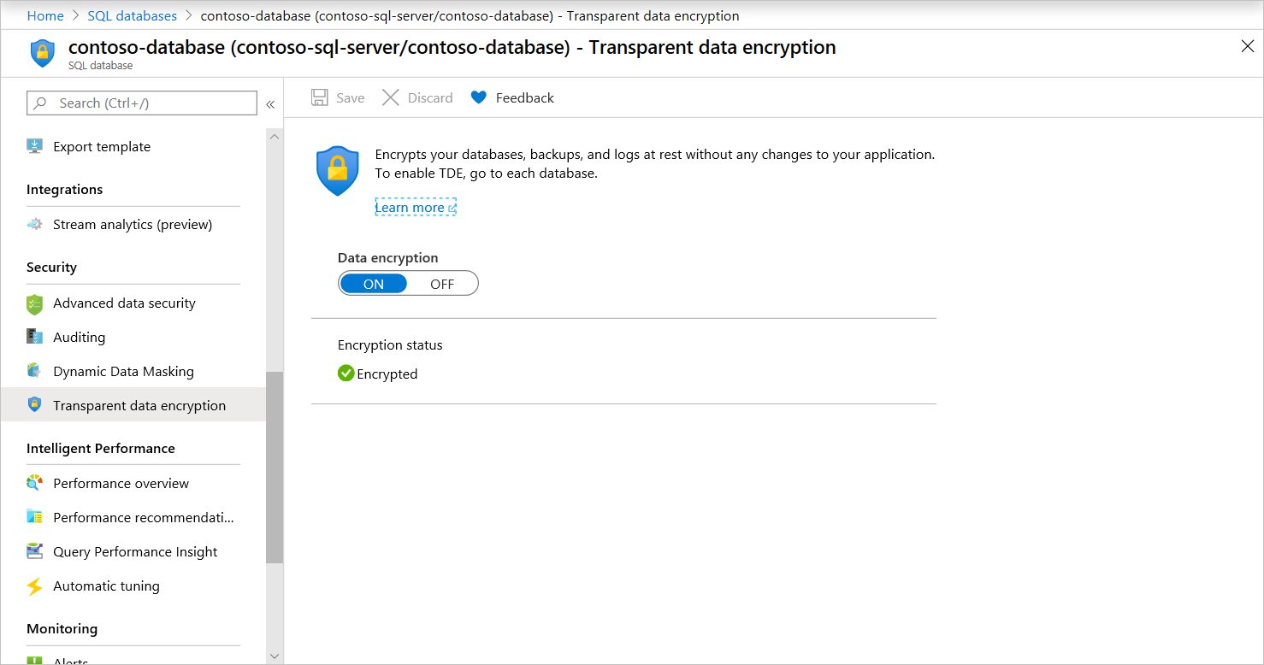Toggle the Feedback heart icon
This screenshot has height=665, width=1264.
point(478,97)
